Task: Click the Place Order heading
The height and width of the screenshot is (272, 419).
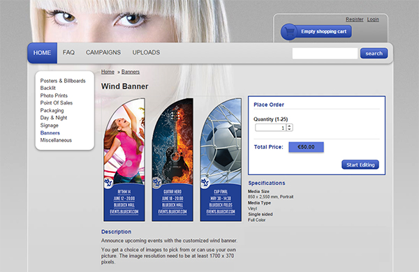Action: 269,105
